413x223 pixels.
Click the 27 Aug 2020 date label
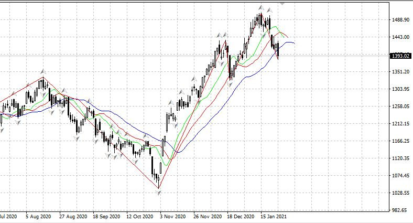(73, 217)
